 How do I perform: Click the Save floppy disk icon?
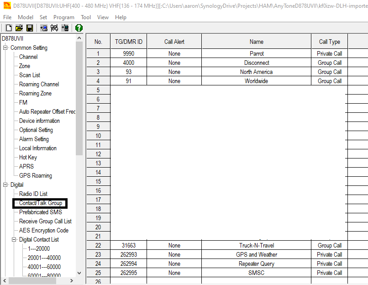(29, 28)
